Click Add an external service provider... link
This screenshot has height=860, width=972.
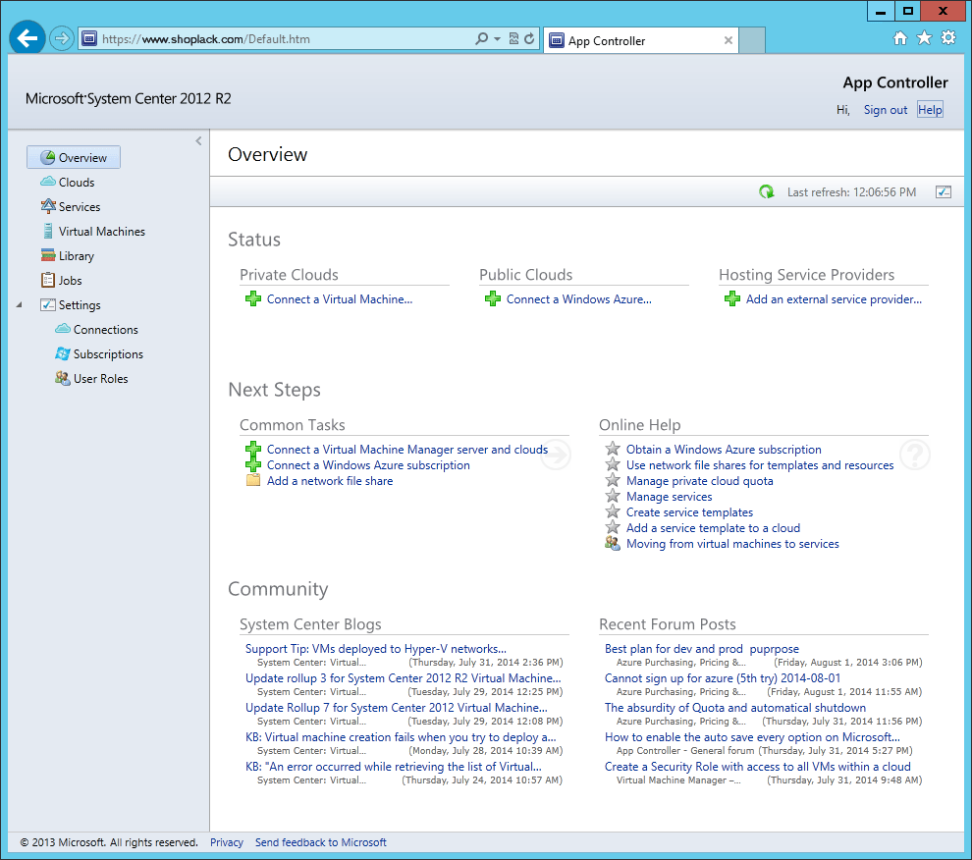tap(834, 299)
